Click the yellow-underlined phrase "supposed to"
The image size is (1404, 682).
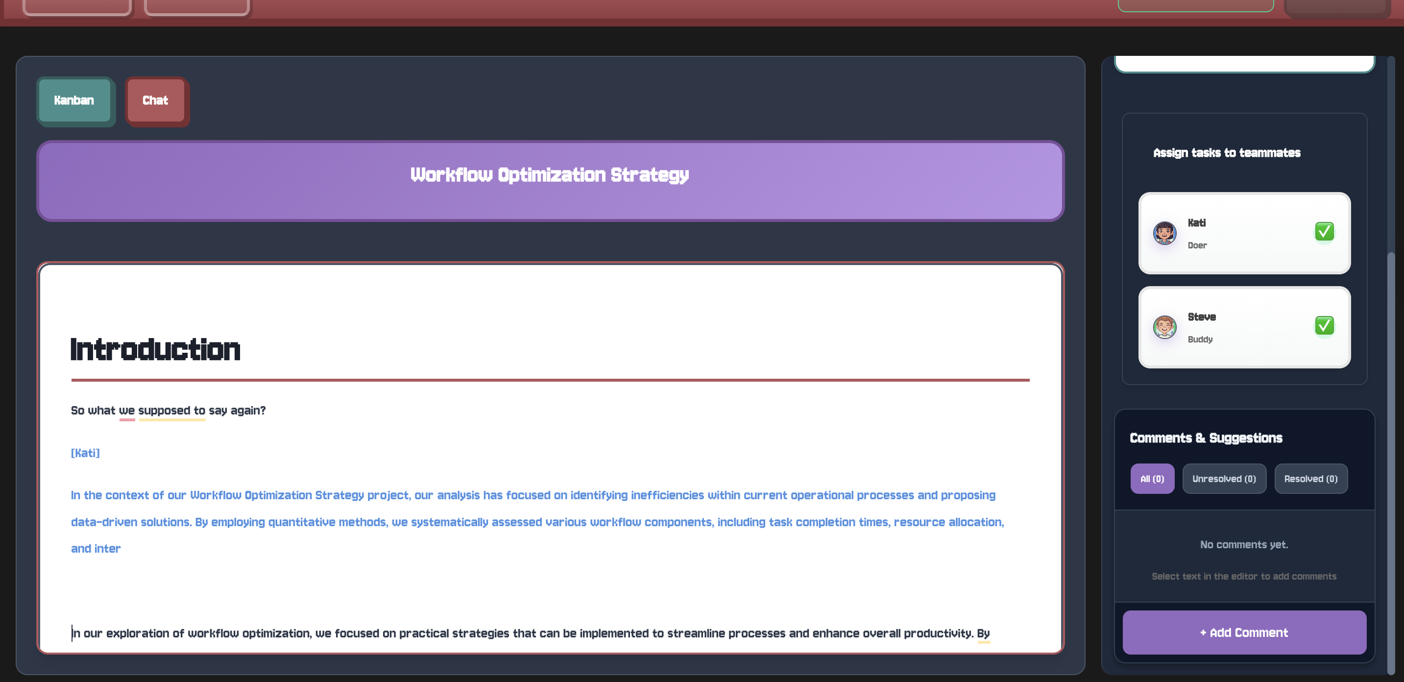pos(171,411)
